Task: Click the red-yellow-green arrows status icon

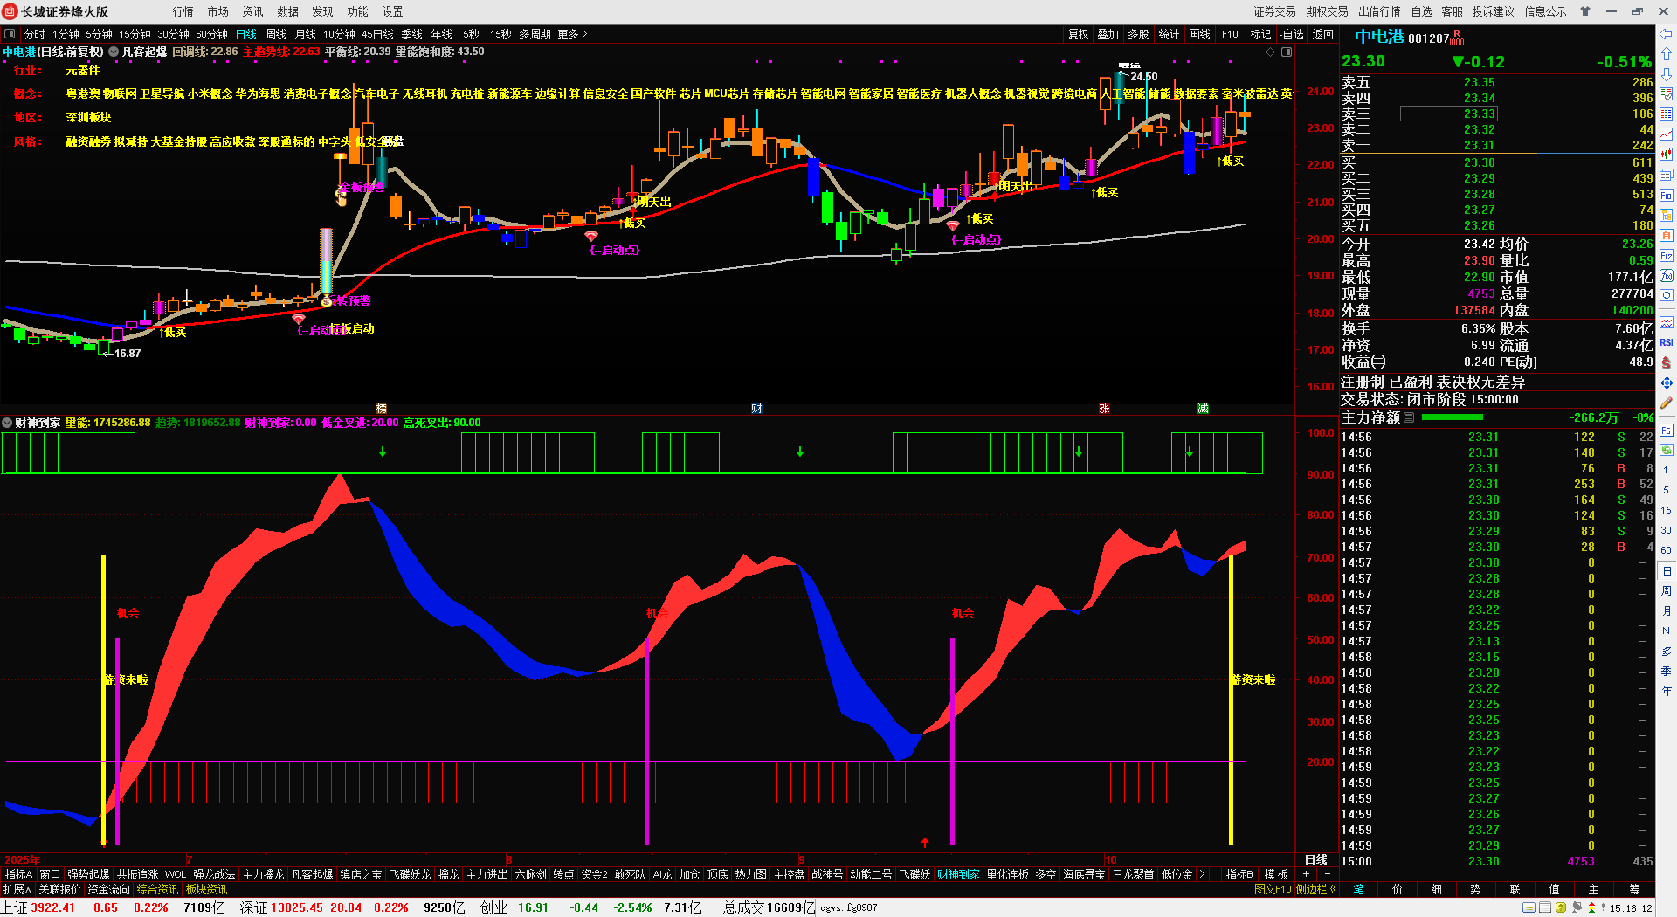Action: [x=1591, y=908]
